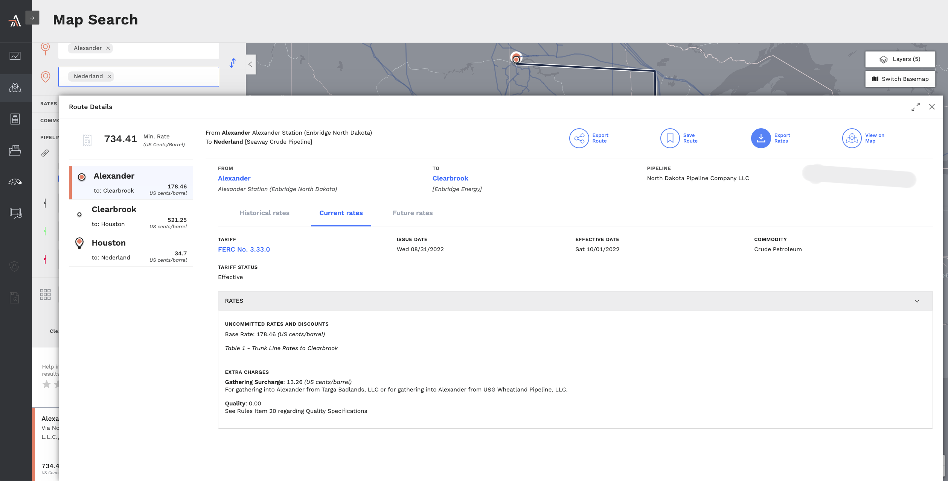Open the shield lock icon in the sidebar
Viewport: 948px width, 481px height.
(14, 266)
